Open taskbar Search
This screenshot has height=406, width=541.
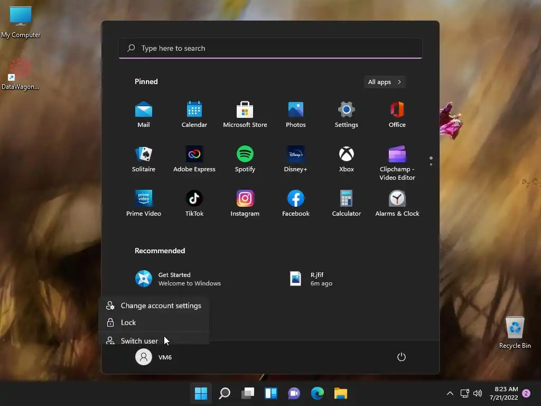point(225,393)
